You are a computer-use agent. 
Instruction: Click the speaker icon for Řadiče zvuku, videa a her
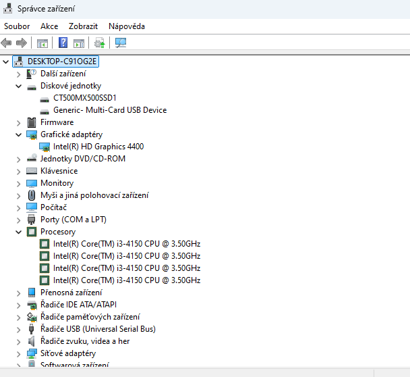pyautogui.click(x=32, y=341)
